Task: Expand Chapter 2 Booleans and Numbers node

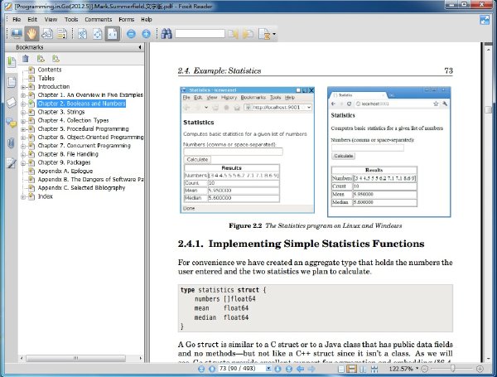Action: point(23,104)
